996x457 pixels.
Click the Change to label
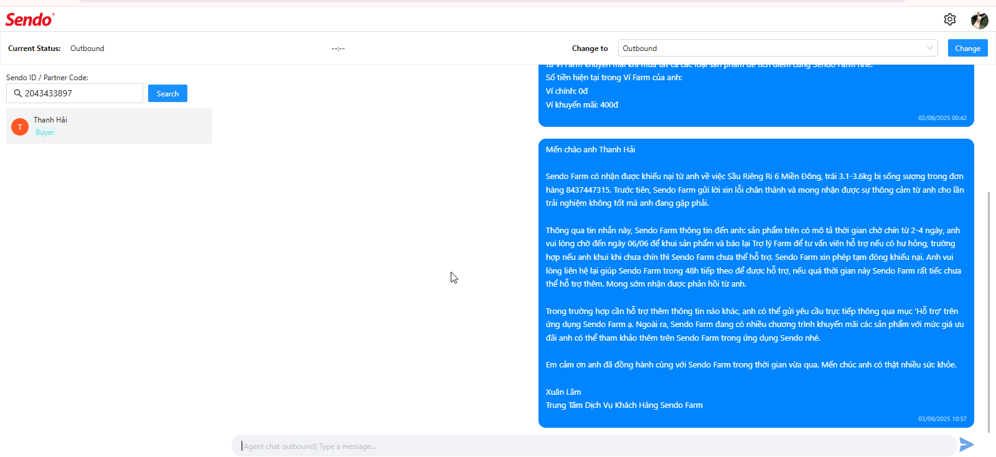coord(590,48)
